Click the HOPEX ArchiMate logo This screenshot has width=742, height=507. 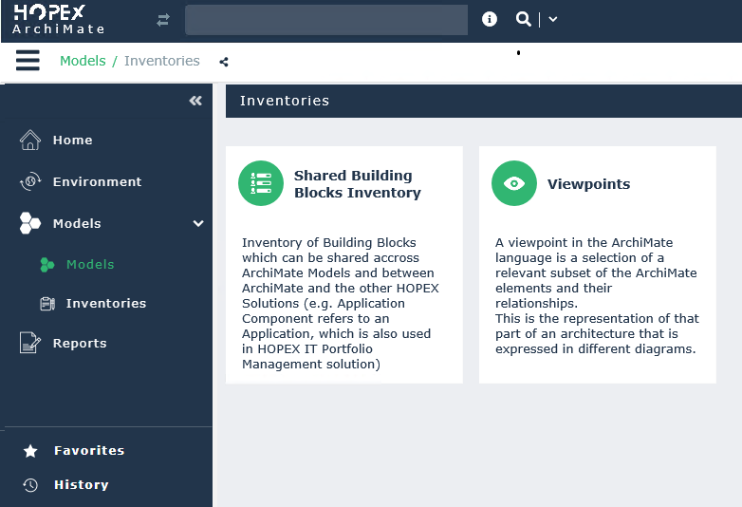[59, 20]
